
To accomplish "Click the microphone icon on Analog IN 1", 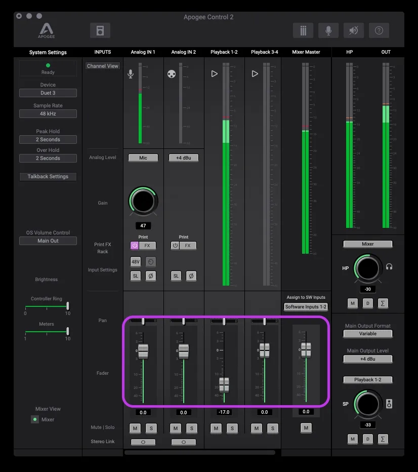I will click(x=131, y=74).
